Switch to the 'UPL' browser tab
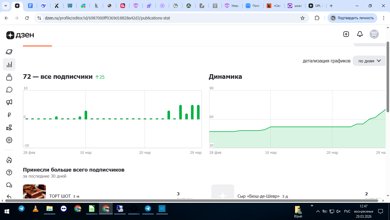The image size is (390, 220). (x=315, y=6)
